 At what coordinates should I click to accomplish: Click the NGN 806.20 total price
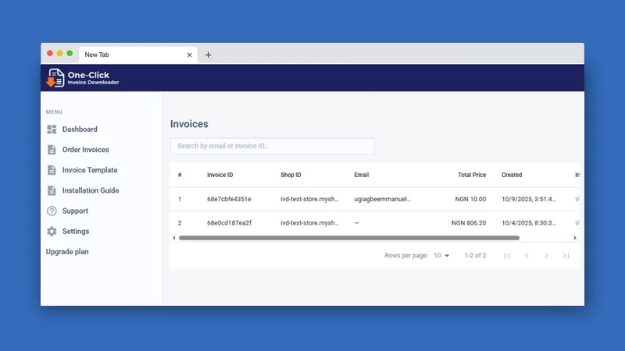tap(469, 223)
